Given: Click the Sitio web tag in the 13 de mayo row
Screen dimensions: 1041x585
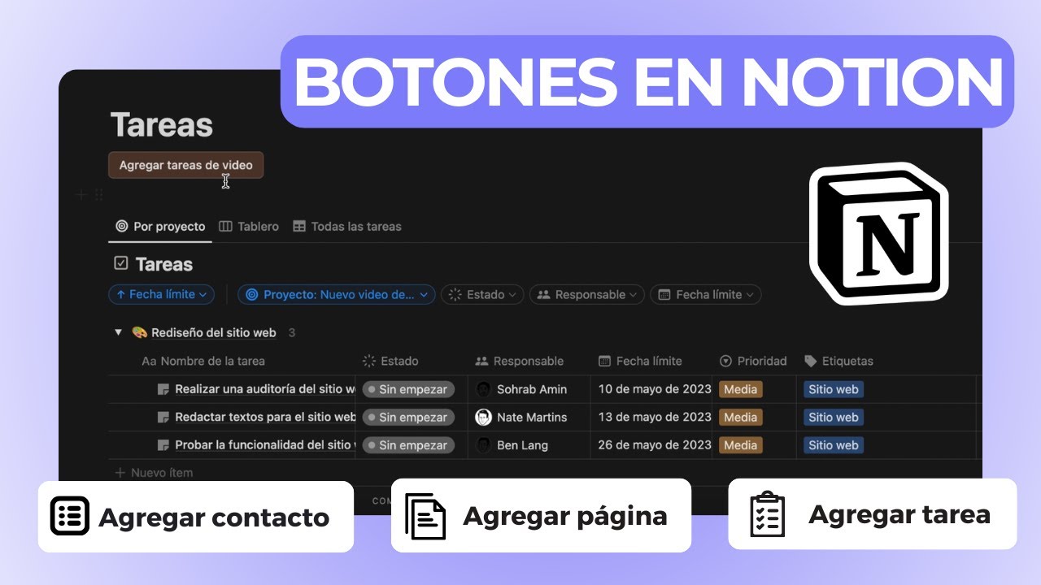Looking at the screenshot, I should pyautogui.click(x=834, y=417).
